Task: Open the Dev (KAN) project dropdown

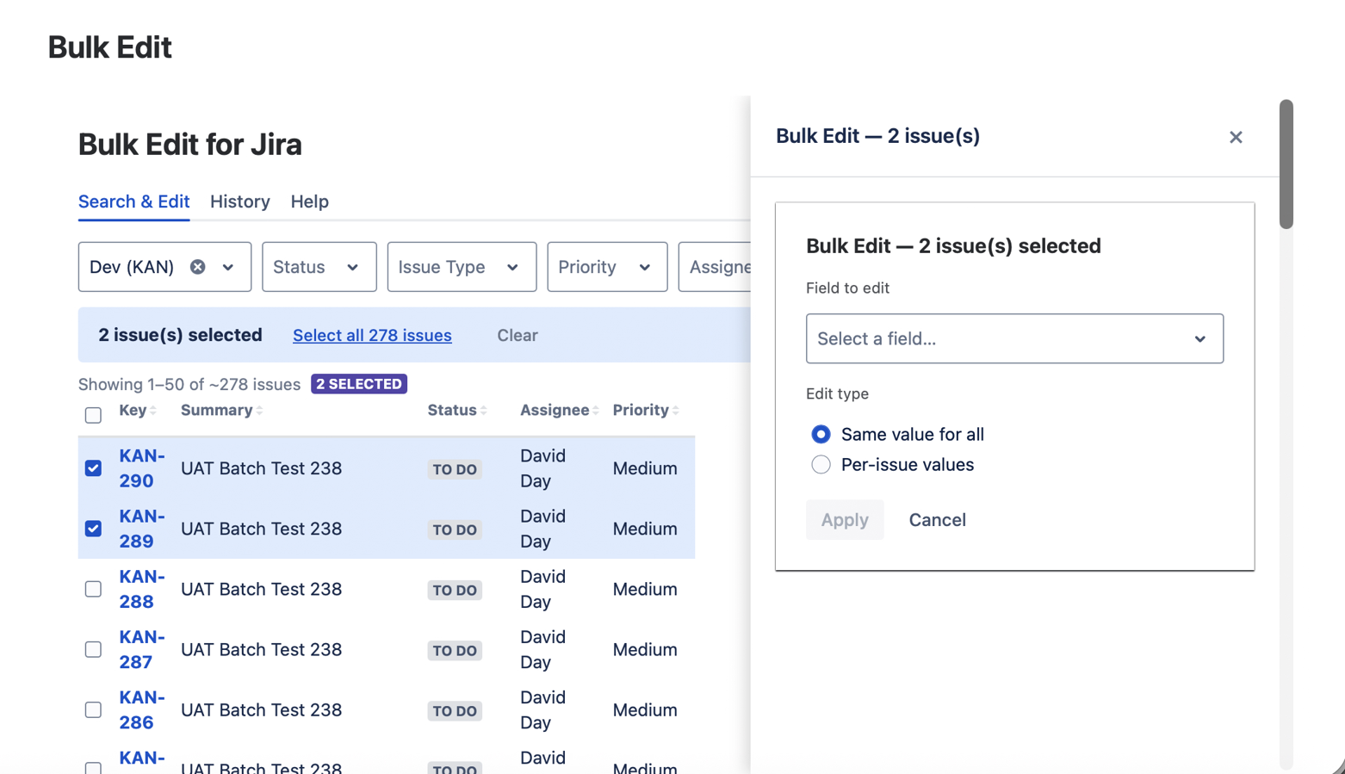Action: pos(228,267)
